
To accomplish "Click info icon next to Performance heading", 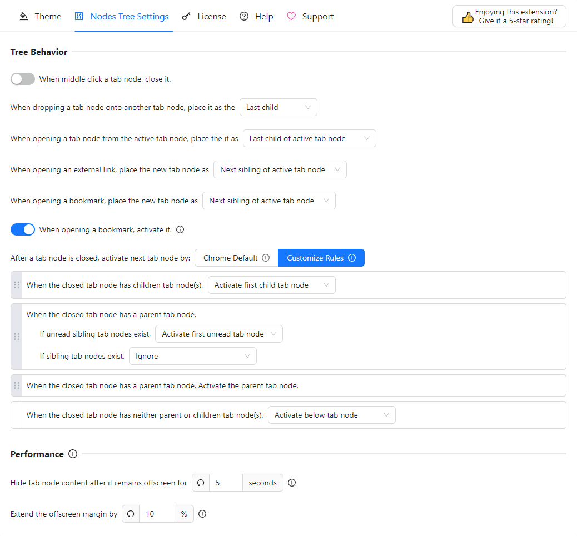I will click(73, 454).
